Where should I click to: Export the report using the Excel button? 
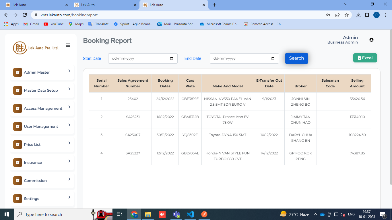tap(365, 58)
